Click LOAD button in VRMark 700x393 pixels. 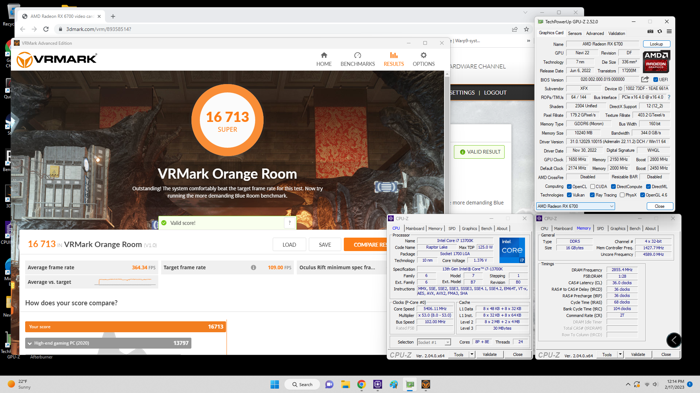(x=289, y=245)
